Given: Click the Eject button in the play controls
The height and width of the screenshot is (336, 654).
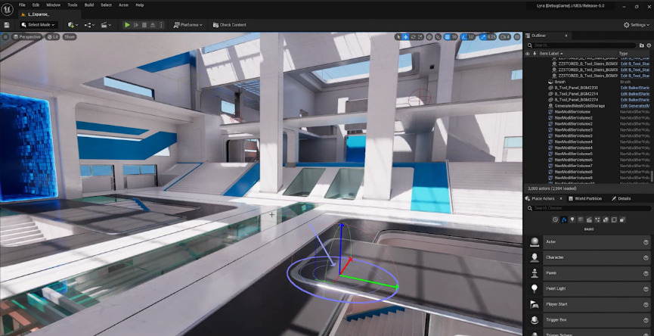Looking at the screenshot, I should pos(153,25).
